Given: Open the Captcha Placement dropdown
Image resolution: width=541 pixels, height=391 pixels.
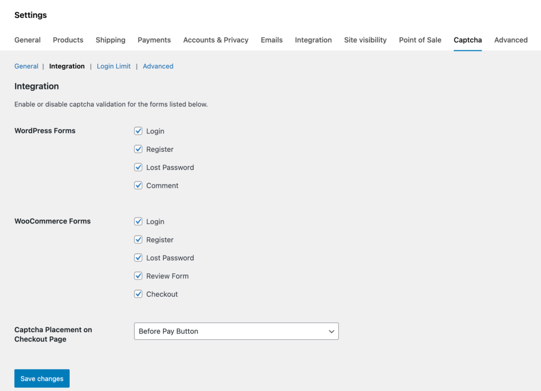Looking at the screenshot, I should click(x=236, y=331).
